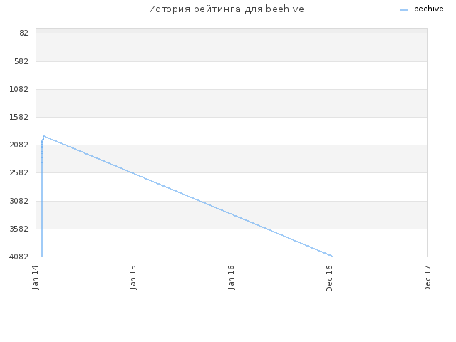456x342 pixels.
Task: Select the Dec.16 x-axis label
Action: tap(329, 279)
